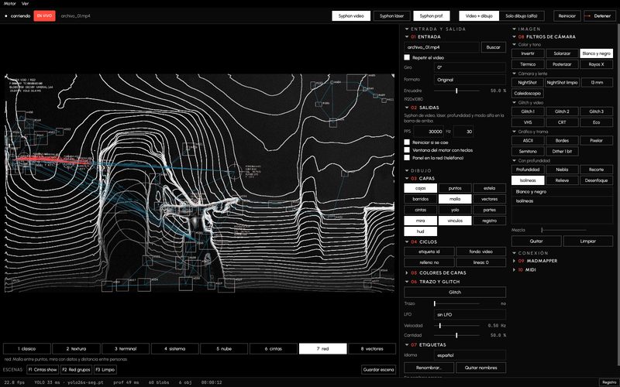Toggle the cajas layer
620x387 pixels.
[420, 188]
